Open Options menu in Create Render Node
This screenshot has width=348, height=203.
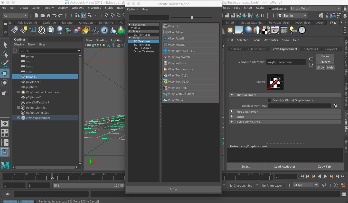[133, 9]
